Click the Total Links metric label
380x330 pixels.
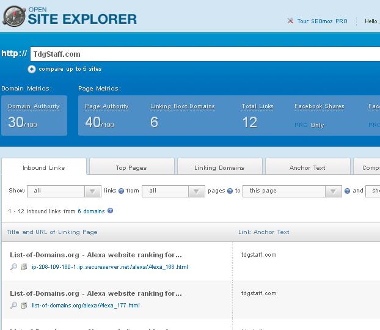point(257,106)
